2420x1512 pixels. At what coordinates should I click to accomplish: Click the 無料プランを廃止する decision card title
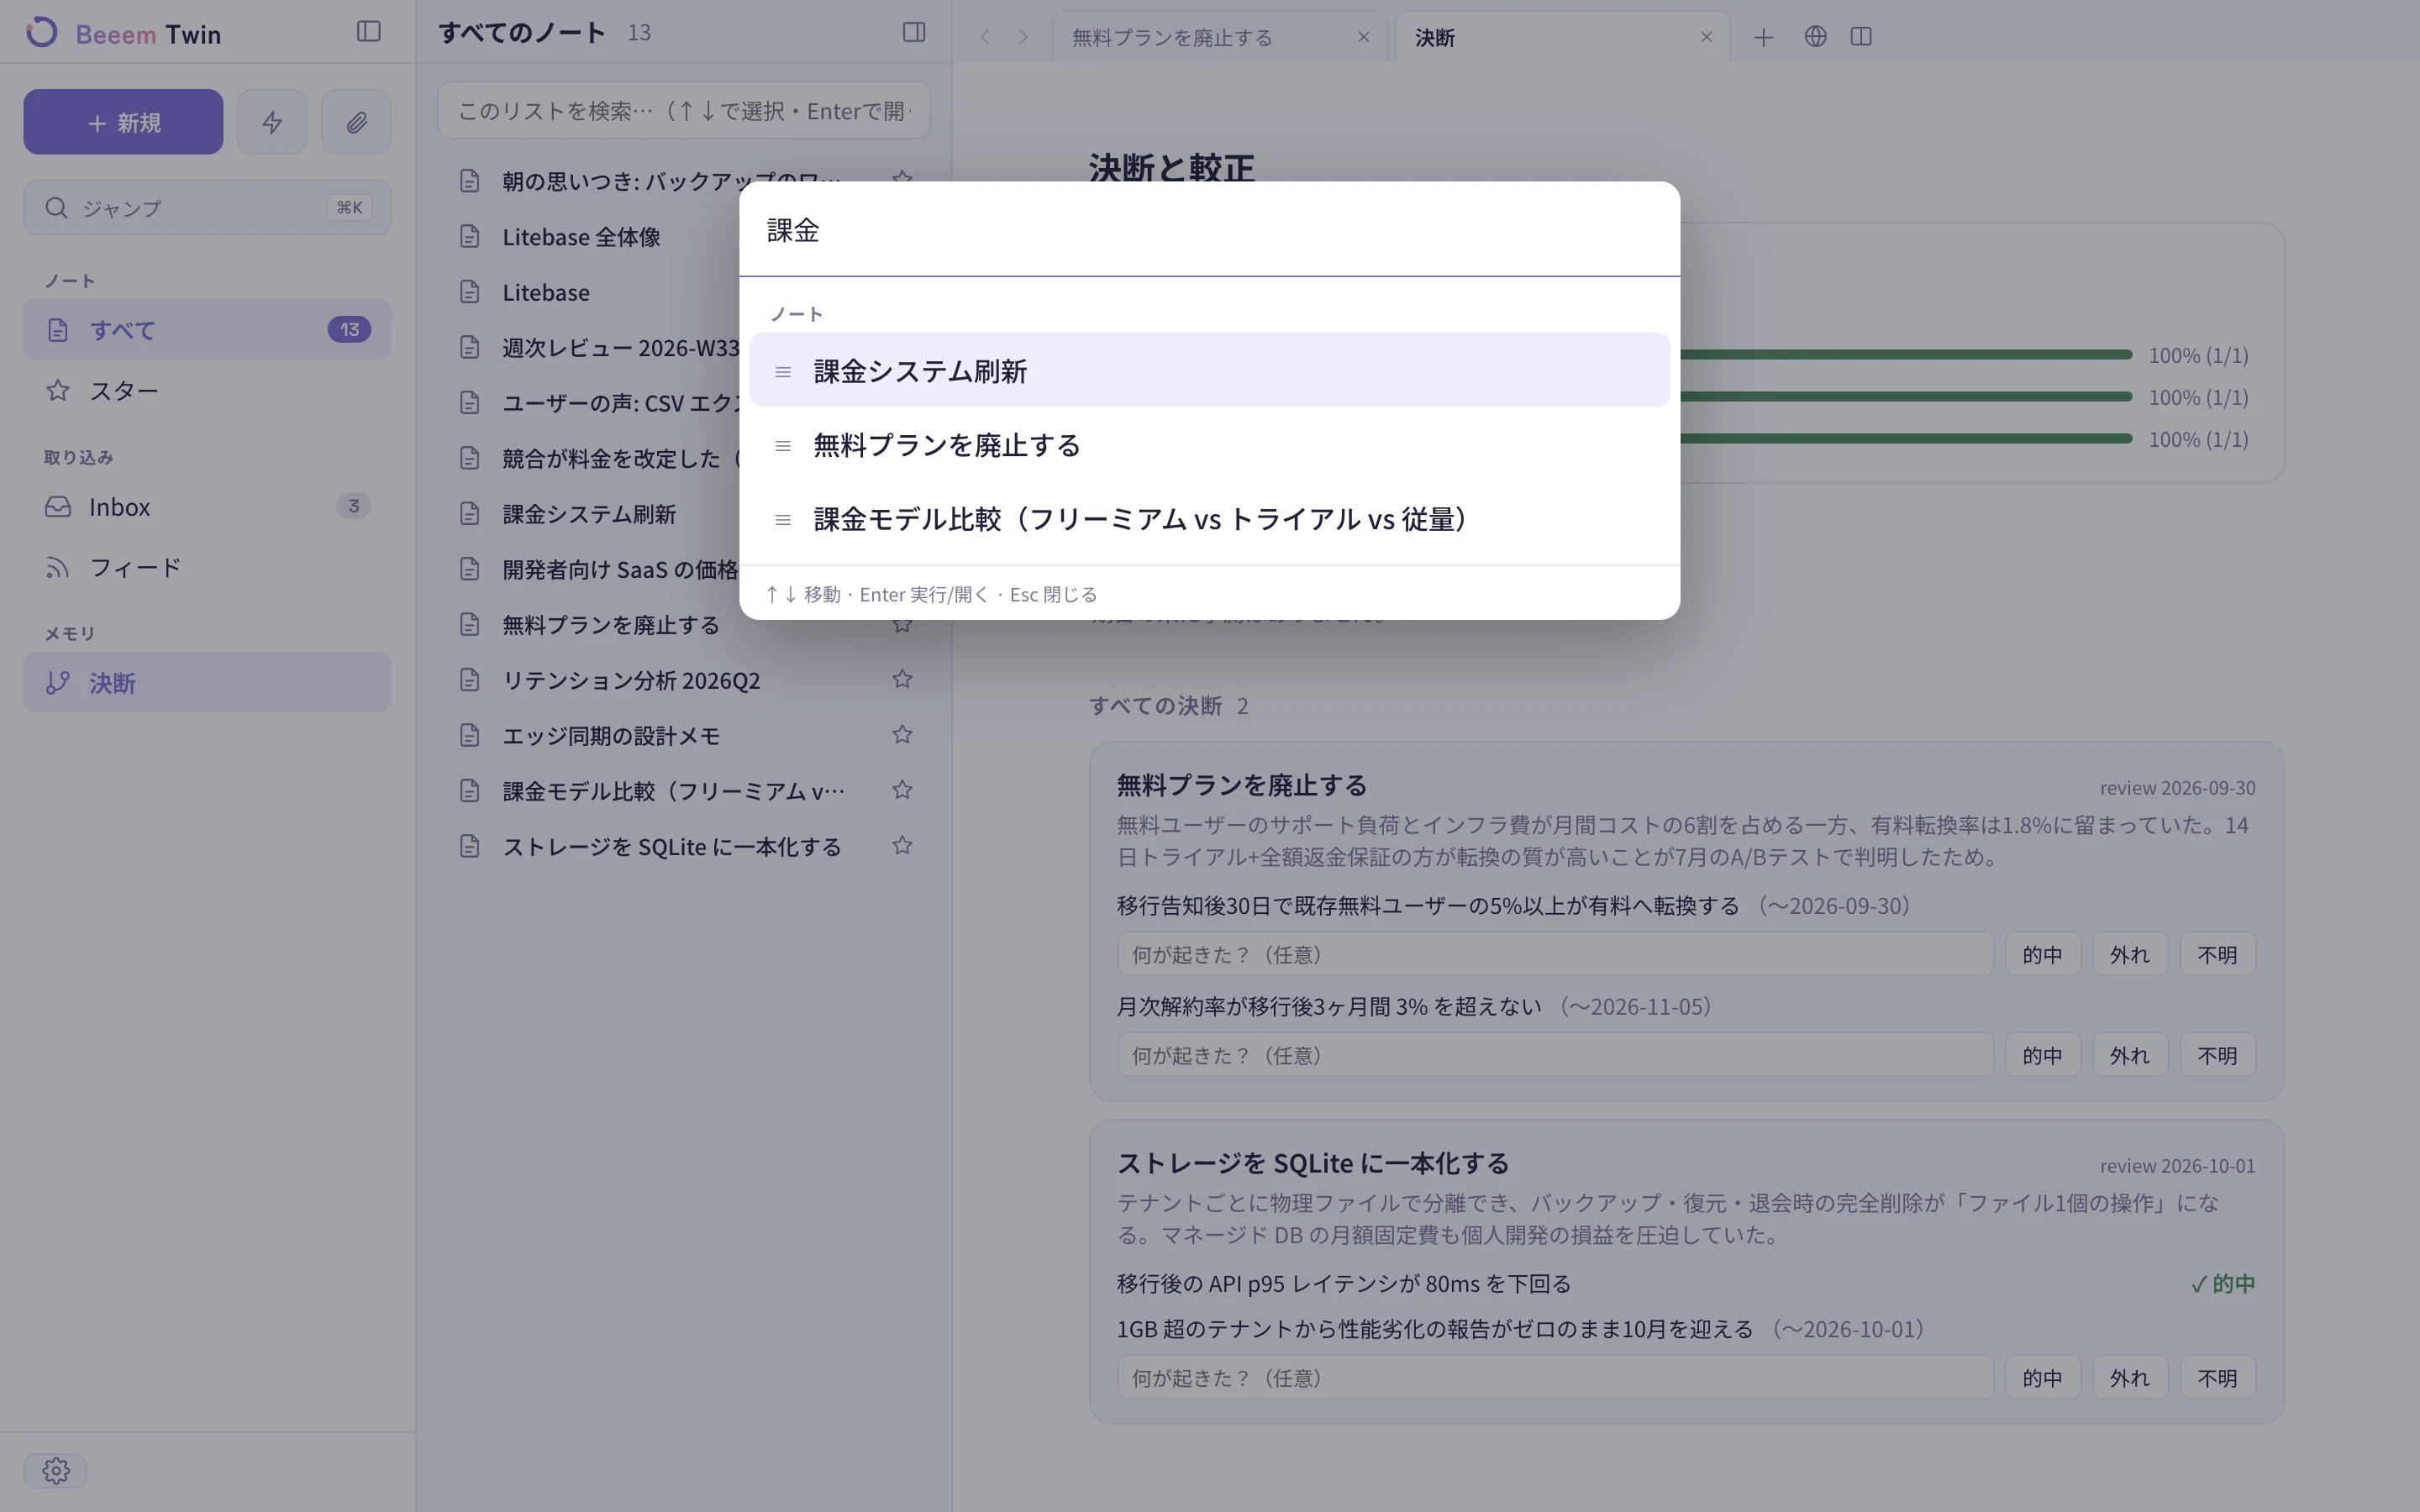click(x=1241, y=785)
